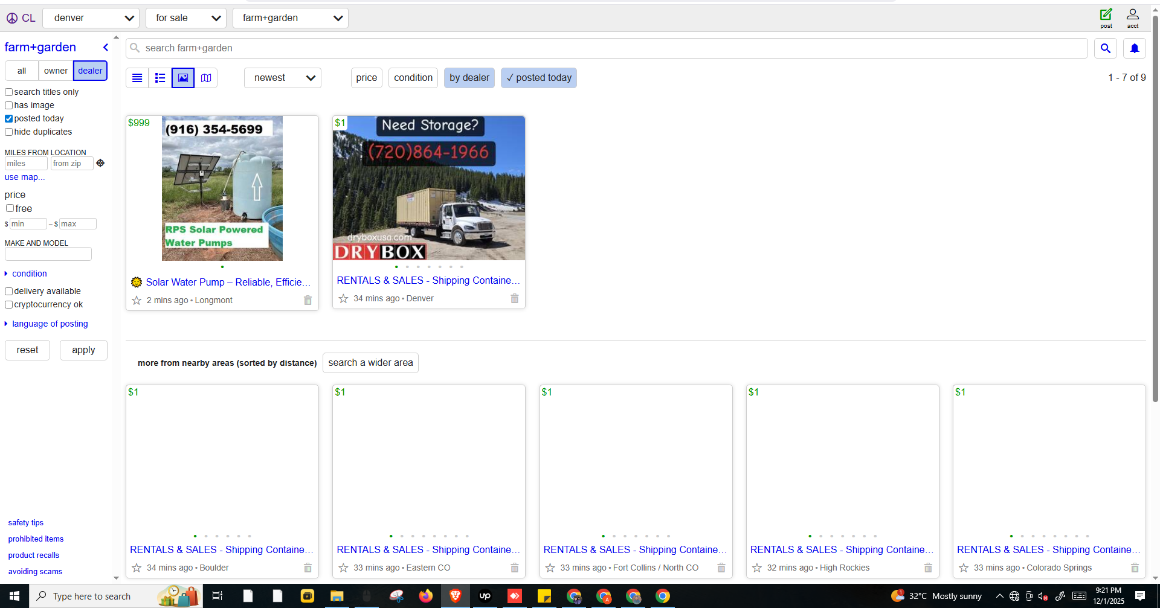Screen dimensions: 1160x608
Task: Open the newest sort dropdown
Action: pos(283,78)
